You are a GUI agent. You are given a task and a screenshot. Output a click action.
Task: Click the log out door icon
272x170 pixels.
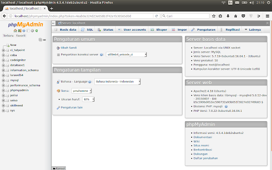(20, 31)
